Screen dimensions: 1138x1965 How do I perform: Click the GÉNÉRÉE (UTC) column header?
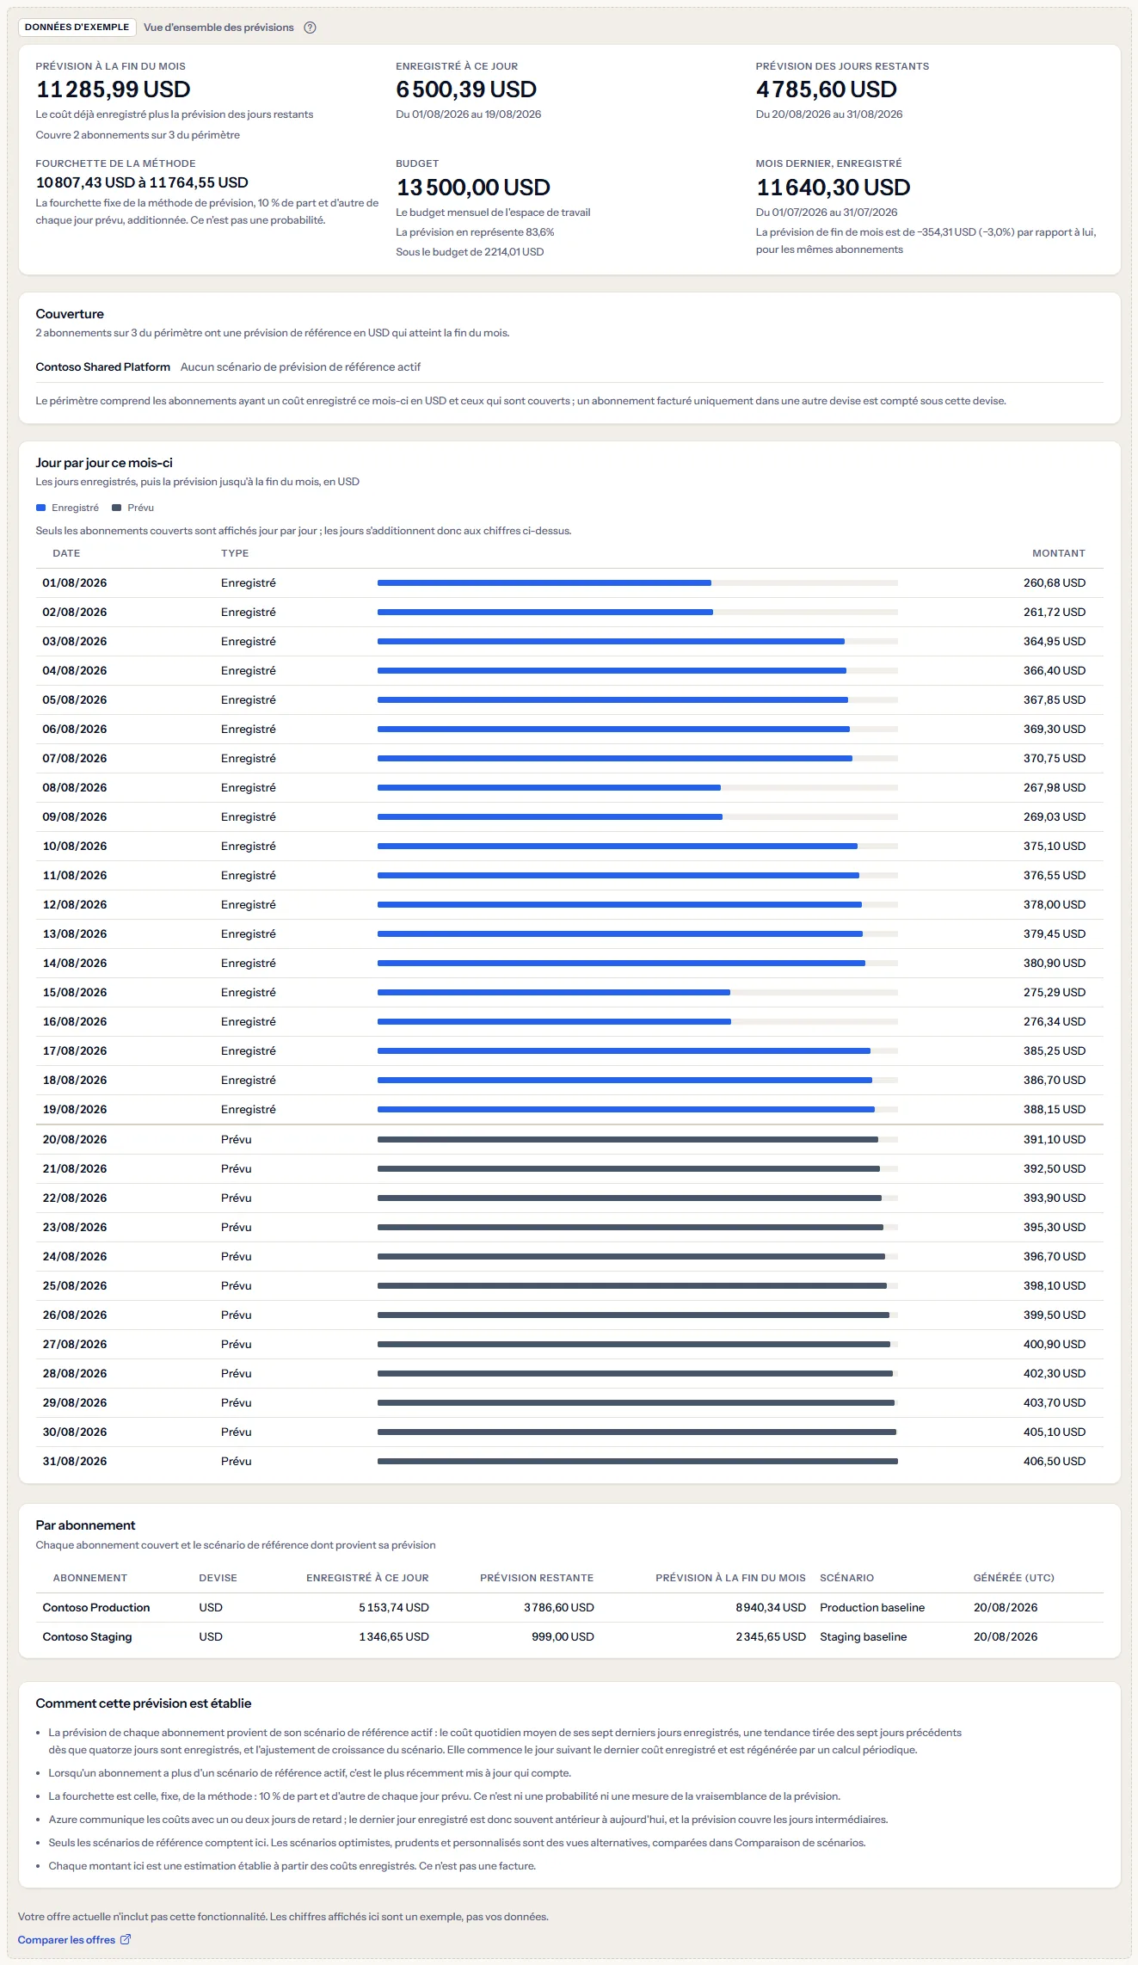[1014, 1578]
